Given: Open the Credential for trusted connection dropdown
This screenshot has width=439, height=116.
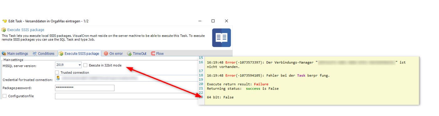Looking at the screenshot, I should pyautogui.click(x=126, y=79).
